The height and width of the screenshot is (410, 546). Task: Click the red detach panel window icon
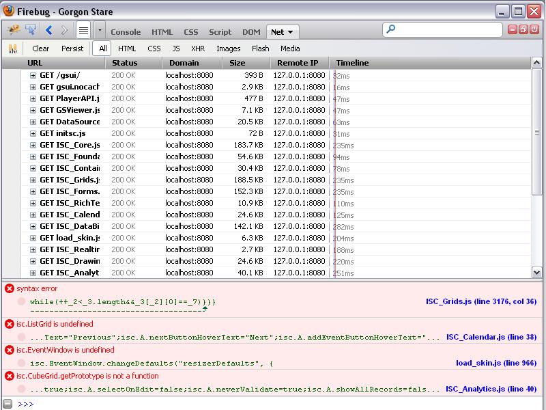coord(523,29)
